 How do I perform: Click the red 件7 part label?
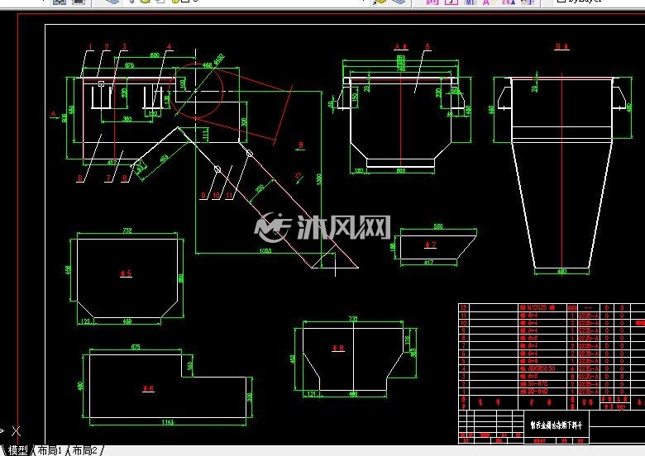pyautogui.click(x=430, y=245)
